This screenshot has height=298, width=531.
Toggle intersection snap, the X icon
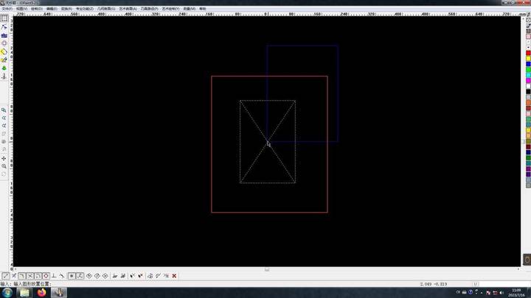pyautogui.click(x=30, y=276)
